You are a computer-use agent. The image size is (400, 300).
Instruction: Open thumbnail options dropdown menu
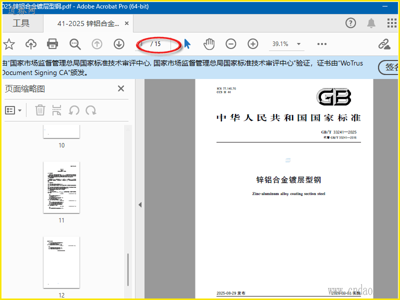click(x=13, y=110)
